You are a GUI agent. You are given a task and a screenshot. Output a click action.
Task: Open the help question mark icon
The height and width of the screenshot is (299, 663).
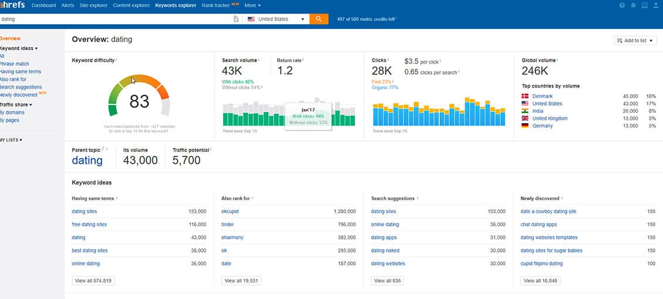point(622,5)
